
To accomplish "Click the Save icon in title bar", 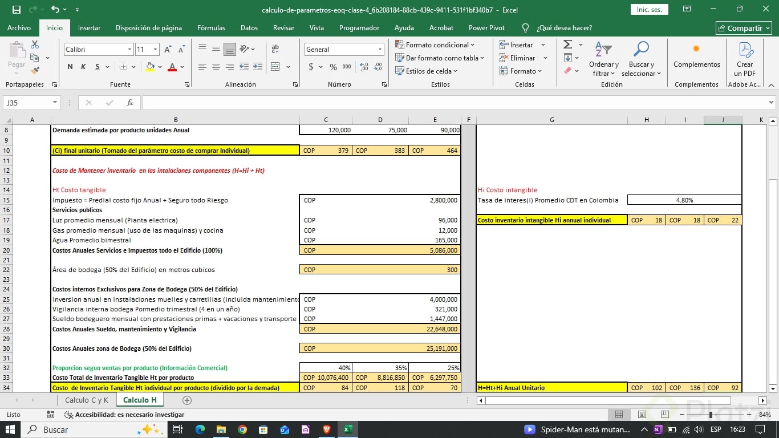I will (x=16, y=10).
